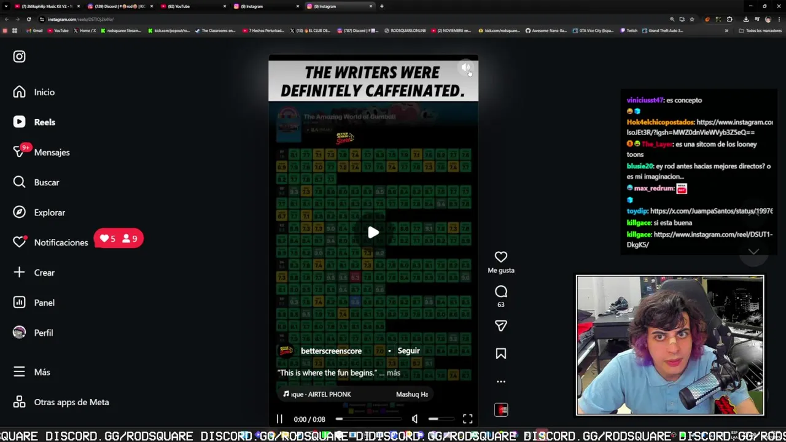This screenshot has width=786, height=442.
Task: Open the apps grid in bookmarks bar
Action: (15, 31)
